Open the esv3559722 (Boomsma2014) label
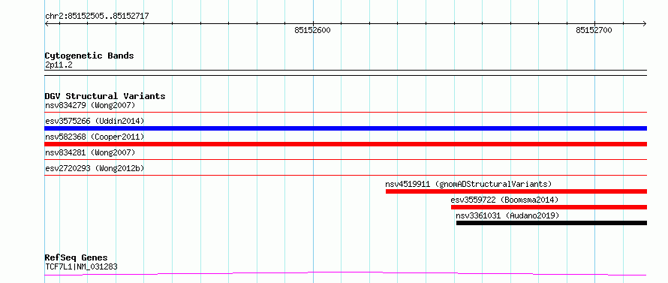The height and width of the screenshot is (283, 668). pos(504,200)
